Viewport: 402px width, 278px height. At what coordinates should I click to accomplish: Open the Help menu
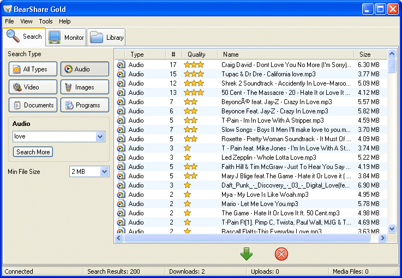coord(64,21)
